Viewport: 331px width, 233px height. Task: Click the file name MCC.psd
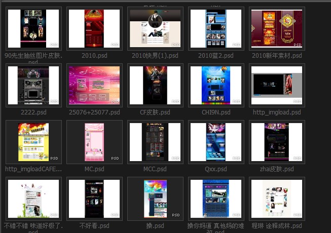(x=155, y=169)
